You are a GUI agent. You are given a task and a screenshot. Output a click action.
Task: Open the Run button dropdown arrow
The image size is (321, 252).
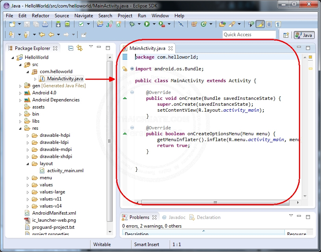click(x=154, y=24)
